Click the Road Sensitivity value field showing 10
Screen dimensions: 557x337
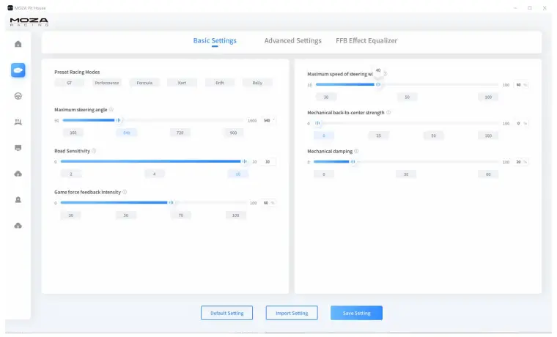tap(268, 161)
